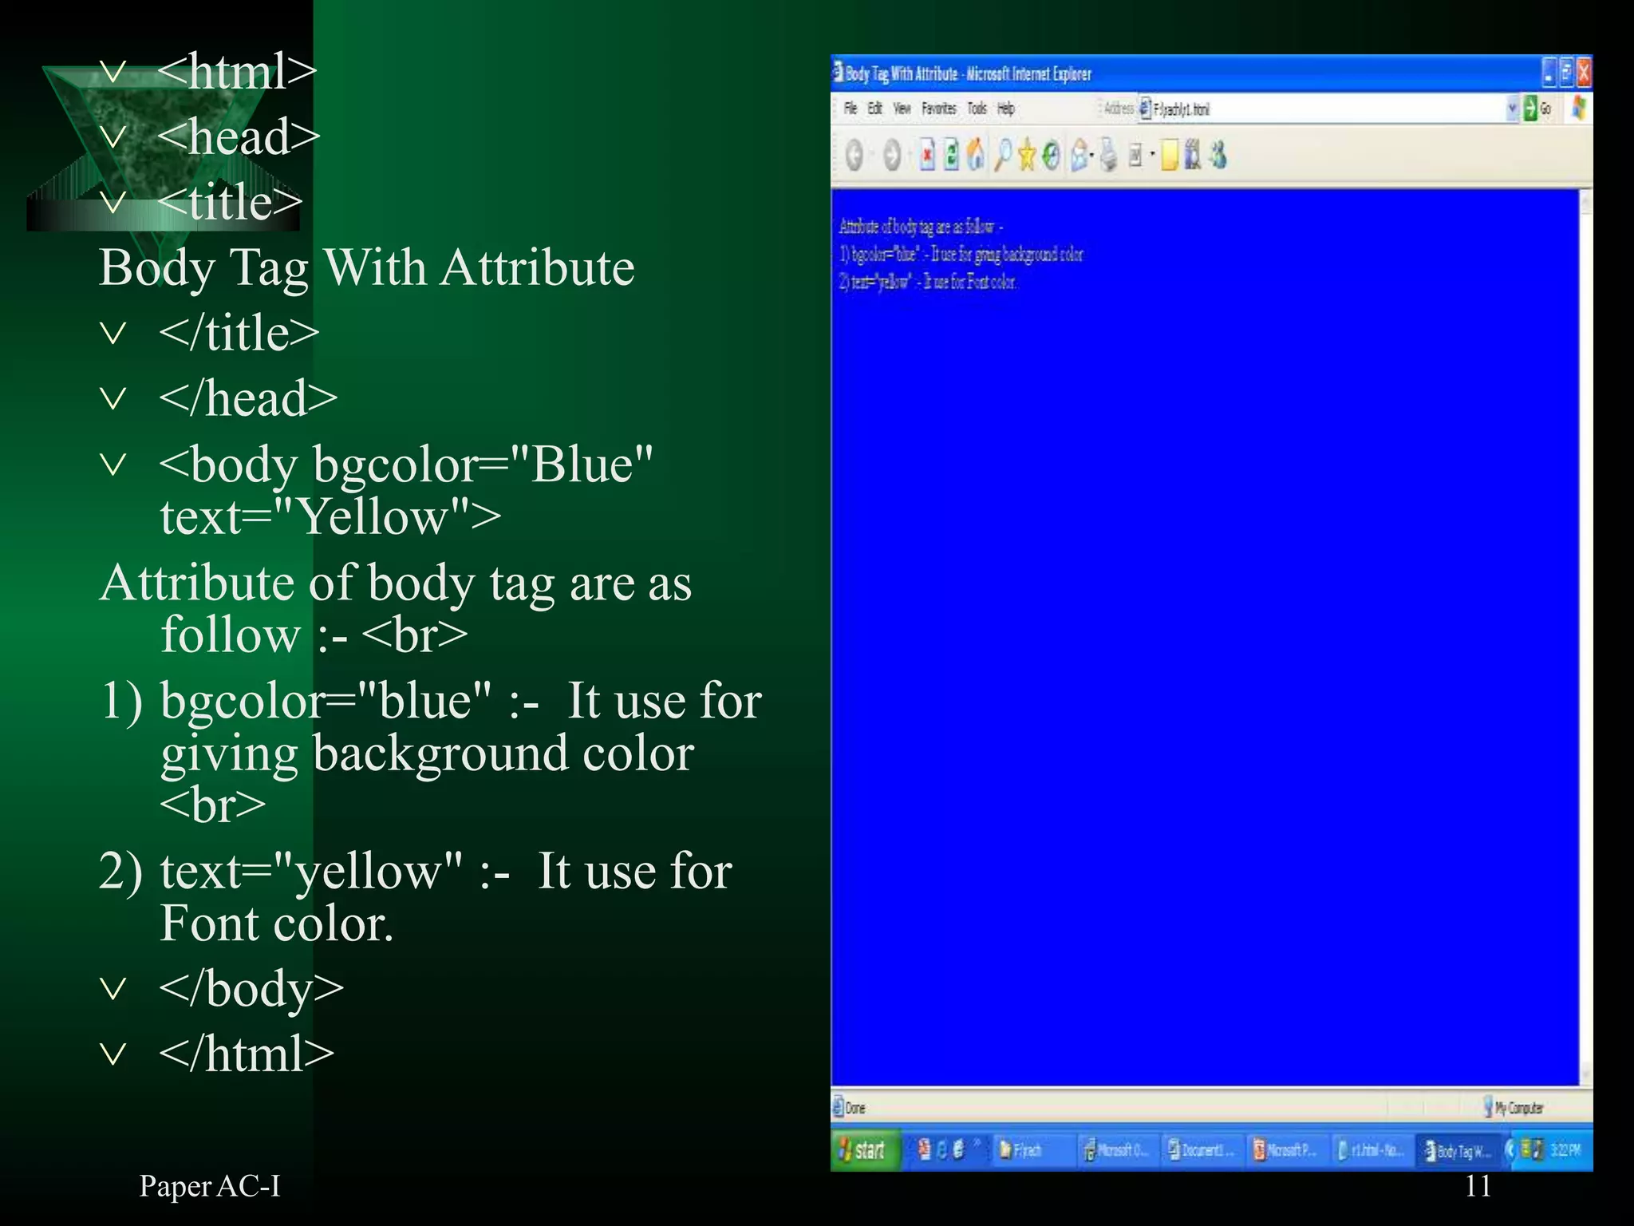Image resolution: width=1634 pixels, height=1226 pixels.
Task: Open the Edit menu
Action: point(875,109)
